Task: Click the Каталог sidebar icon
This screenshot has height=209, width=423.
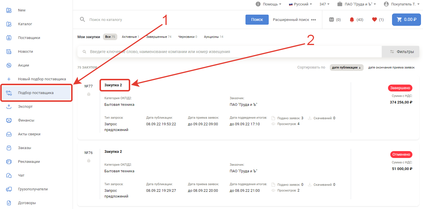Action: coord(9,24)
